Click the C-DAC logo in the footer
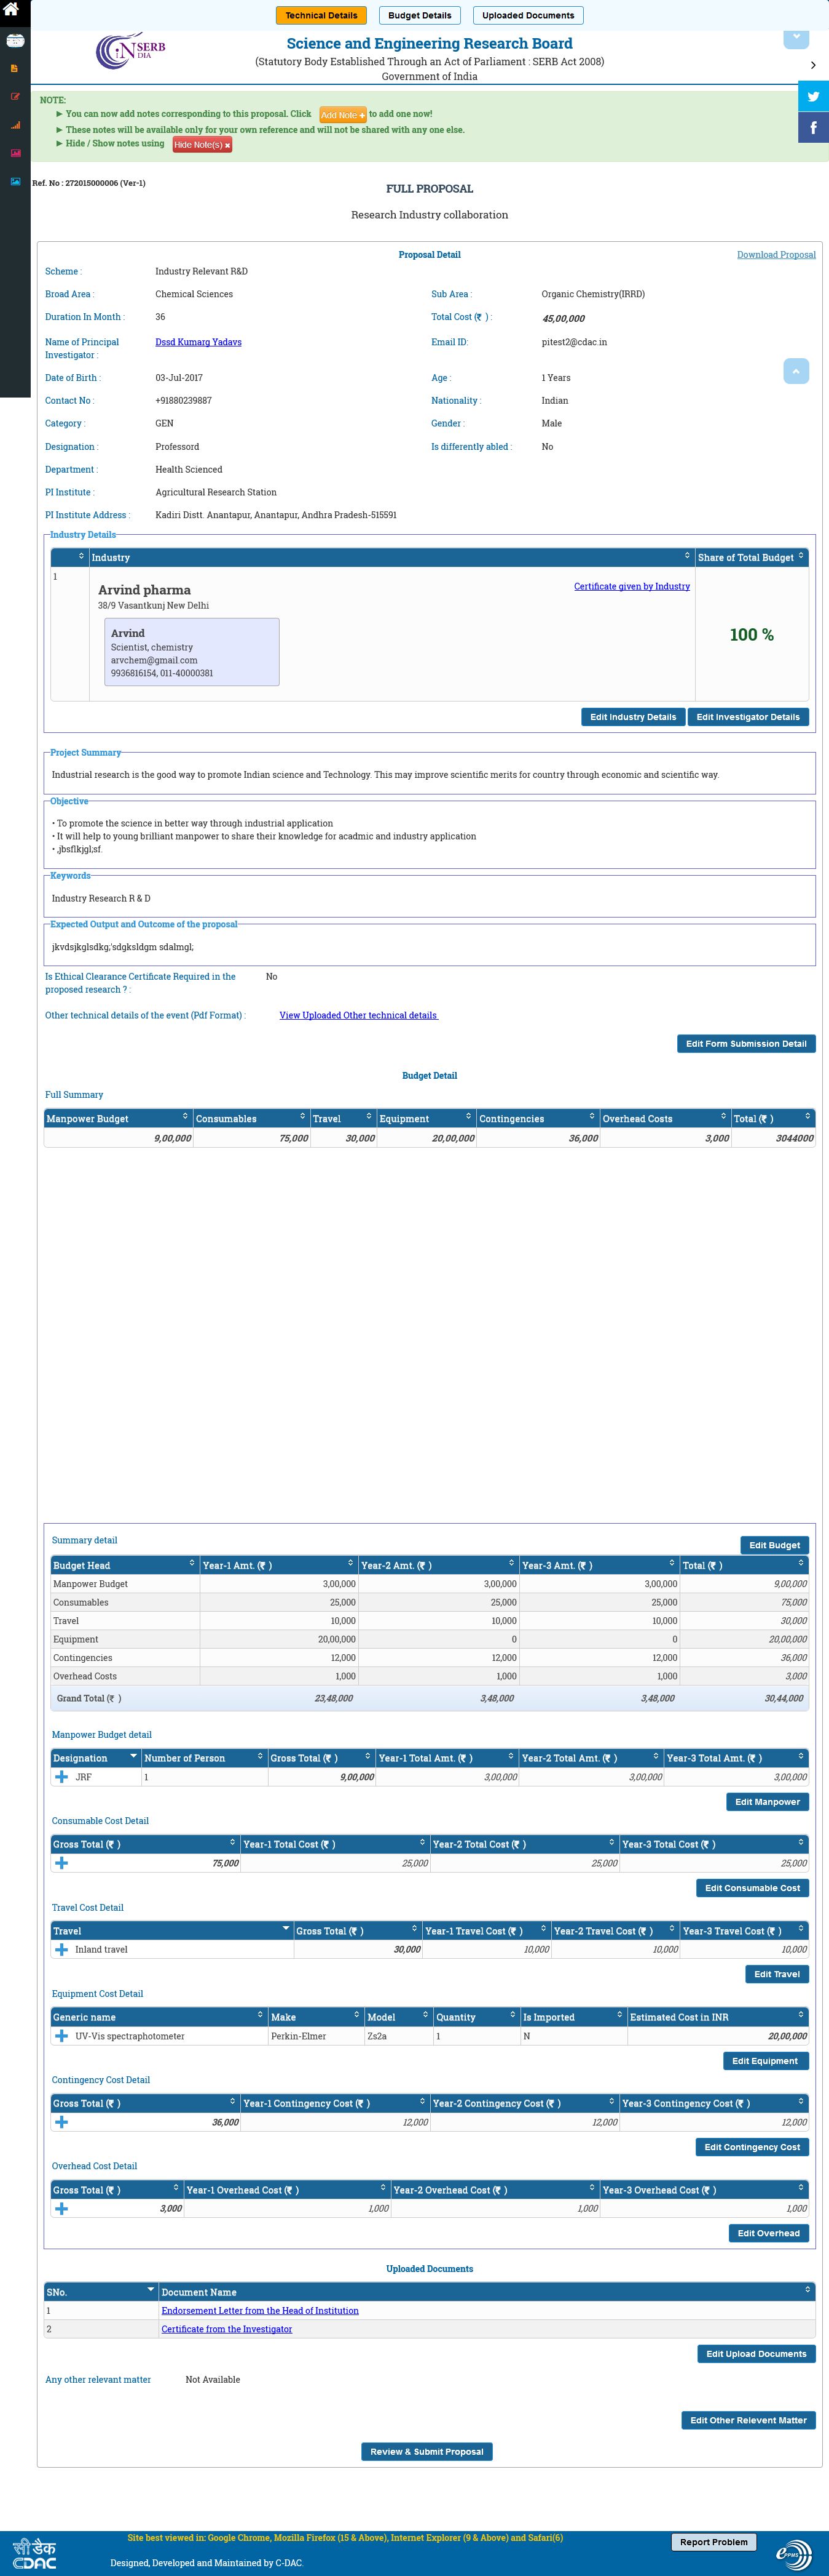Viewport: 829px width, 2576px height. [x=33, y=2553]
